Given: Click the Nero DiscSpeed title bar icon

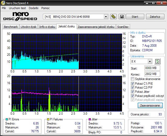Looking at the screenshot, I should [3, 3].
